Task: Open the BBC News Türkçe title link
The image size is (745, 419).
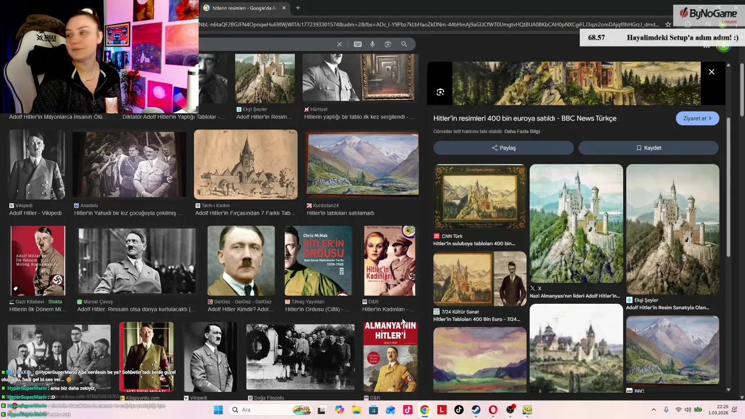Action: click(524, 118)
